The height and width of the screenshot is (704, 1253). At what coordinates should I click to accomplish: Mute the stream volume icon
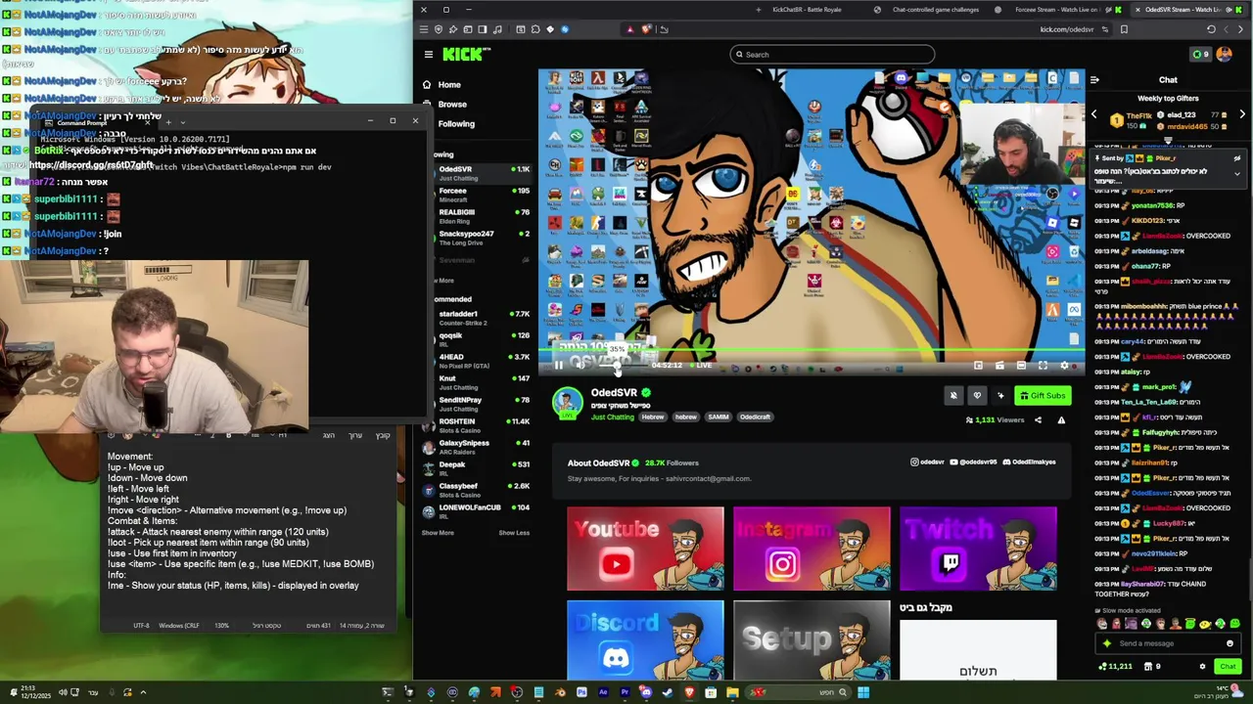(580, 366)
